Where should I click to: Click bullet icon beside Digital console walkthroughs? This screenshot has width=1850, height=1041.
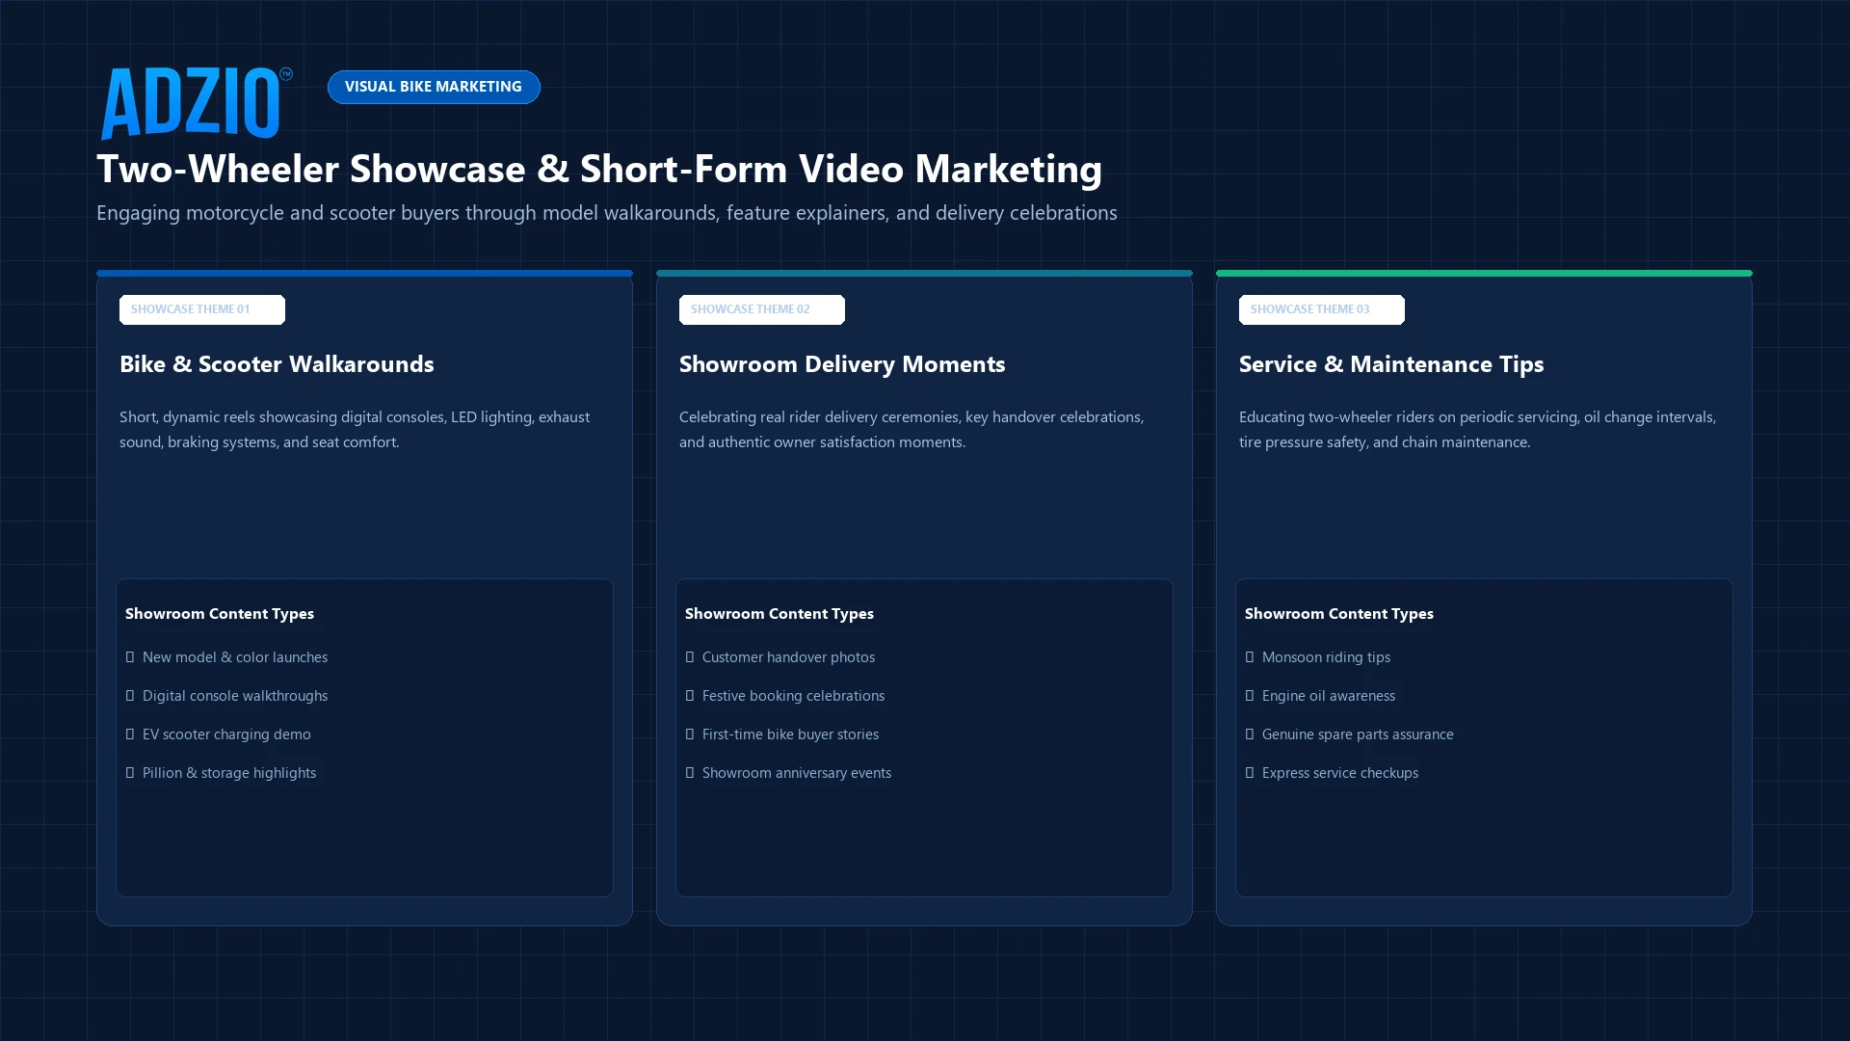[130, 696]
